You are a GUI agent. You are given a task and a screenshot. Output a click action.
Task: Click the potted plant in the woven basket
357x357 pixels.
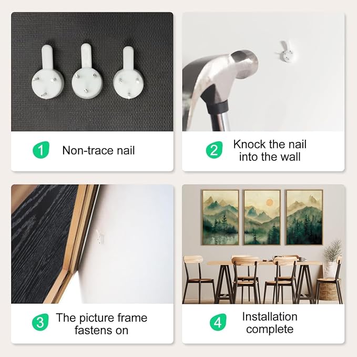coord(331,271)
